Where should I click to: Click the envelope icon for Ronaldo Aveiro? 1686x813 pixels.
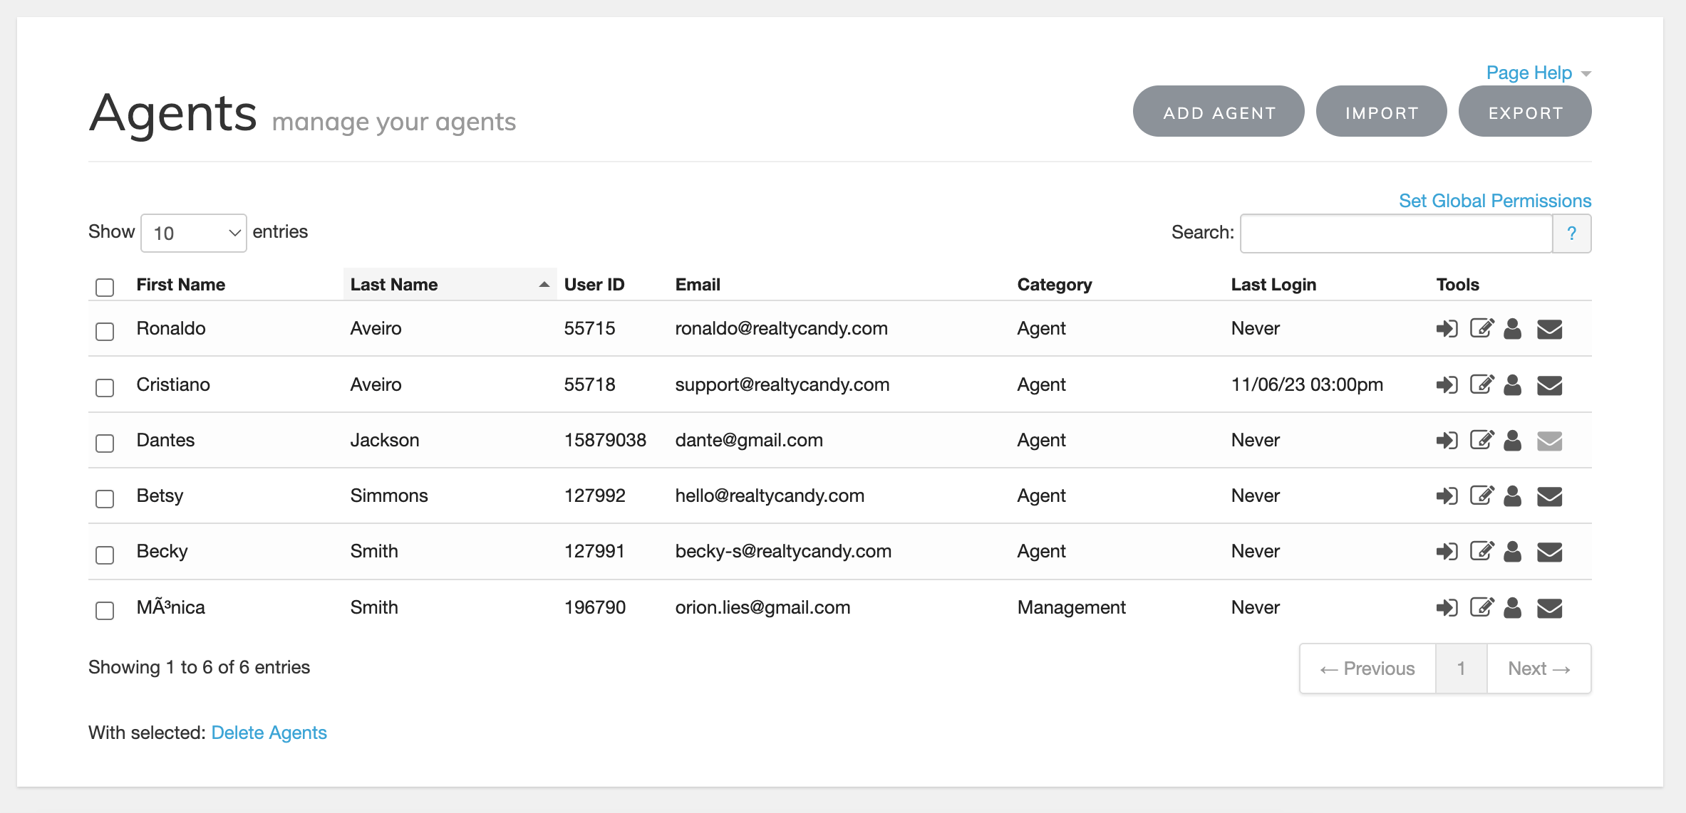click(x=1549, y=329)
